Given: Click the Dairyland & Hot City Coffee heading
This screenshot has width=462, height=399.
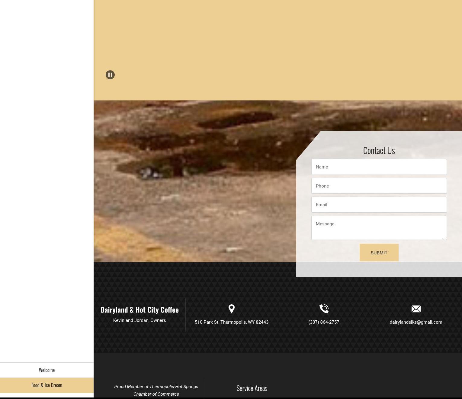Looking at the screenshot, I should pos(140,310).
